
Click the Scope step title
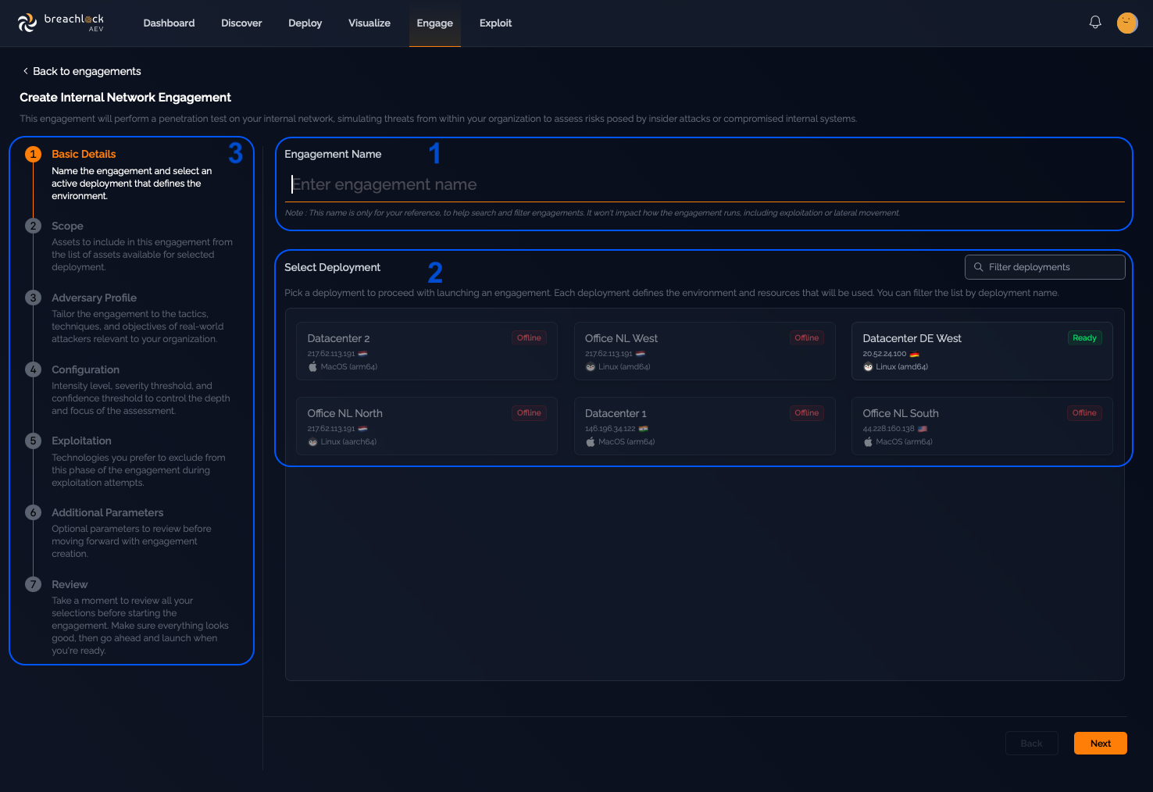pos(67,226)
